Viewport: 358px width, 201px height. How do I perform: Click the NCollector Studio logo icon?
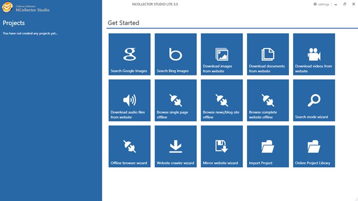[x=7, y=7]
